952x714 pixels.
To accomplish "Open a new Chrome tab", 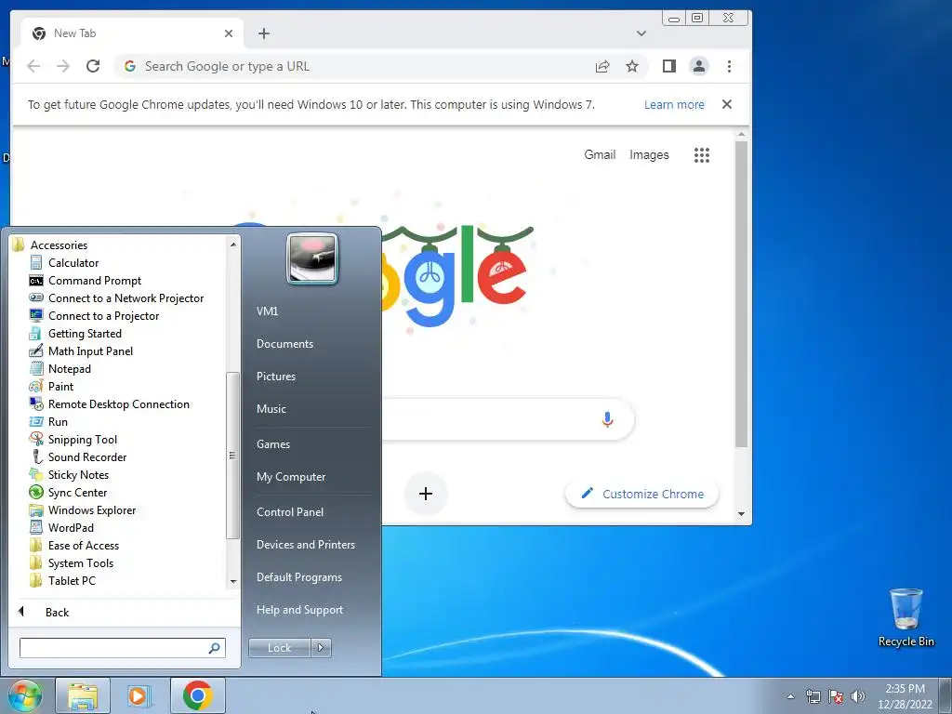I will [263, 33].
